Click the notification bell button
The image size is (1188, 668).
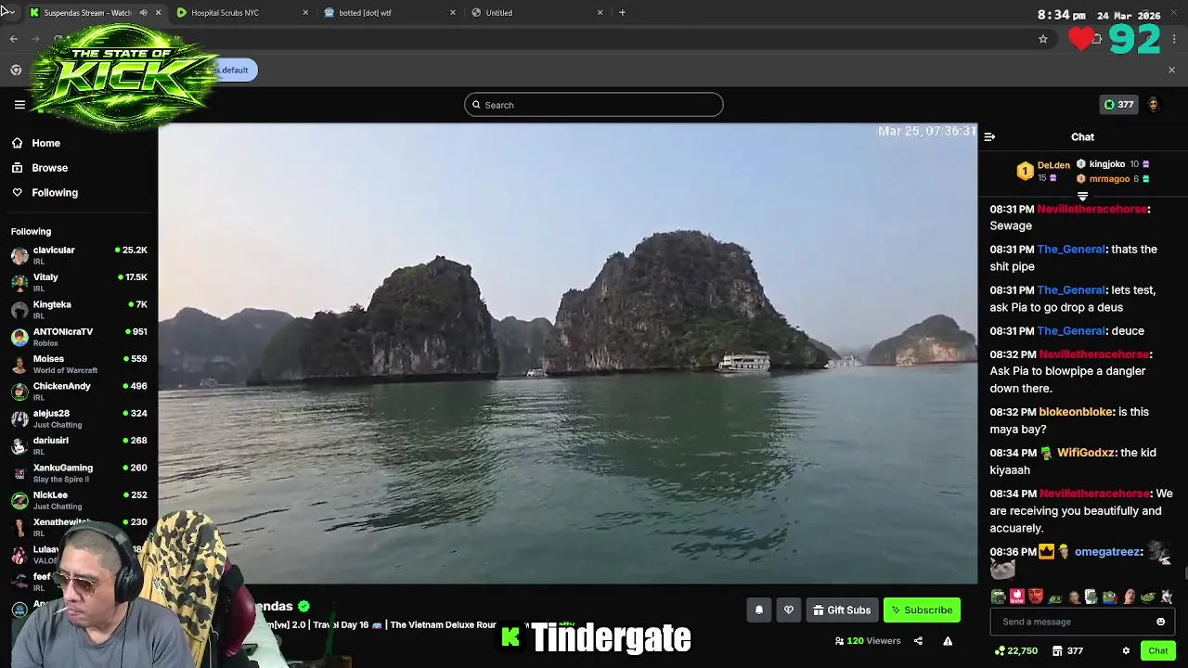click(758, 610)
